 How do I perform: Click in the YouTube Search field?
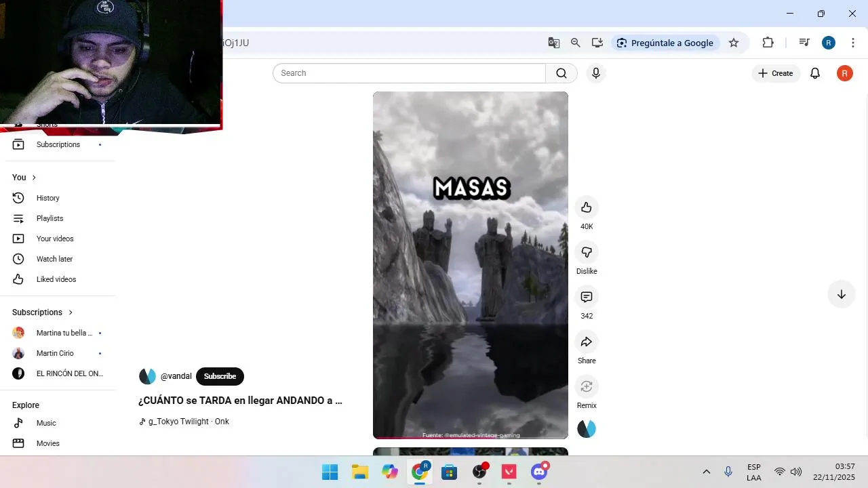coord(409,73)
